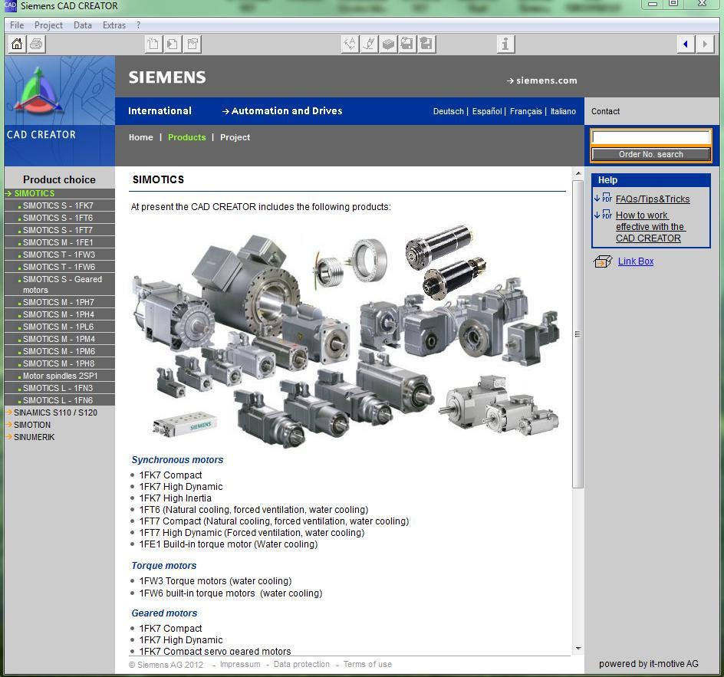Click the third project document icon
Viewport: 724px width, 677px height.
192,44
